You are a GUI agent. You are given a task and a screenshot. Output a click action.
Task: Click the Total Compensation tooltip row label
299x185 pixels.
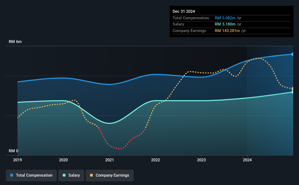click(x=191, y=18)
